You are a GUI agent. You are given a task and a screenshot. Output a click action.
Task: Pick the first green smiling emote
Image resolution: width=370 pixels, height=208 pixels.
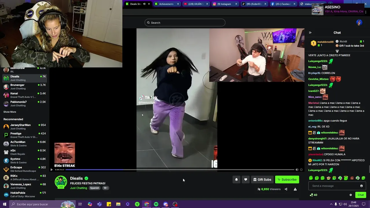pyautogui.click(x=311, y=178)
